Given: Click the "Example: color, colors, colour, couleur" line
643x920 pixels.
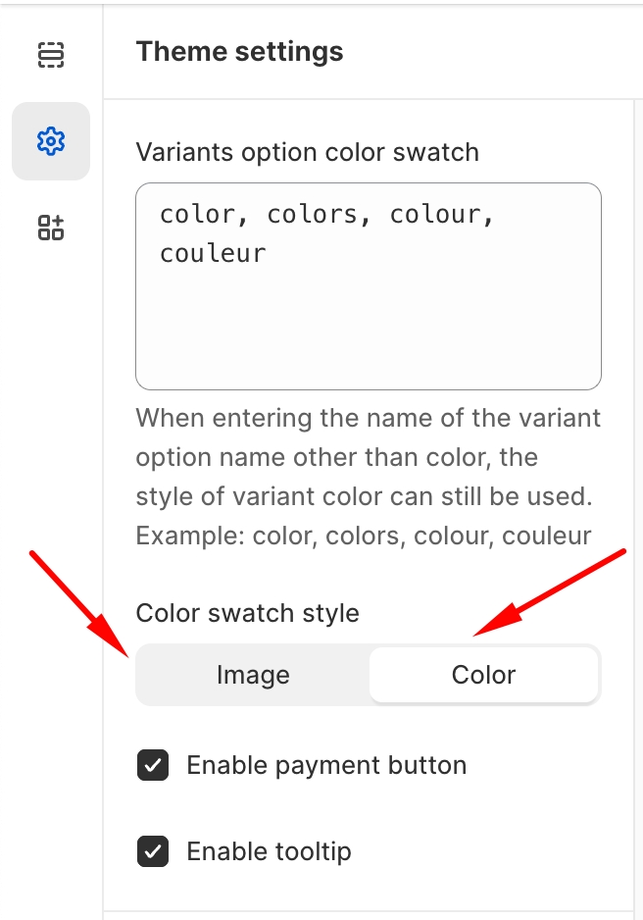Looking at the screenshot, I should [x=364, y=536].
